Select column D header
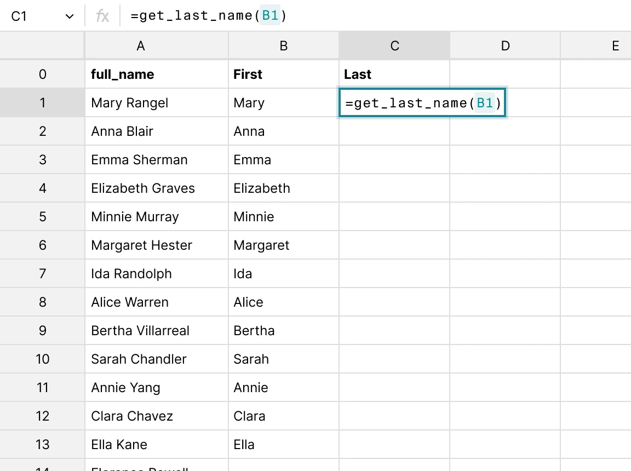 tap(504, 45)
